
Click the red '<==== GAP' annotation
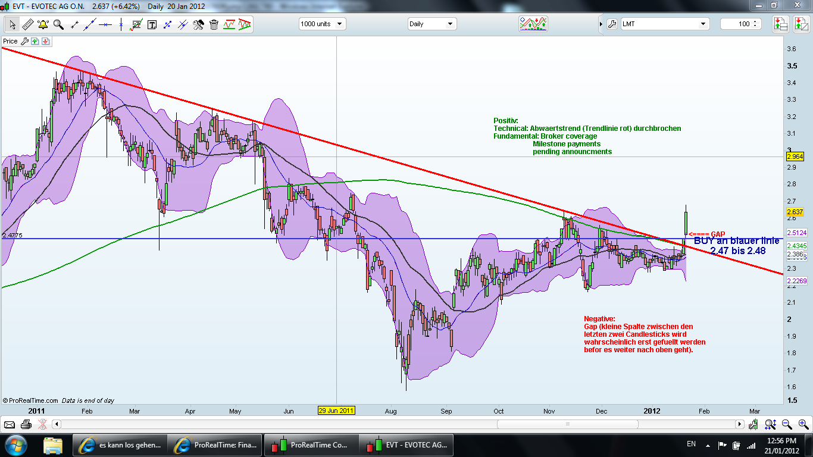click(x=707, y=234)
